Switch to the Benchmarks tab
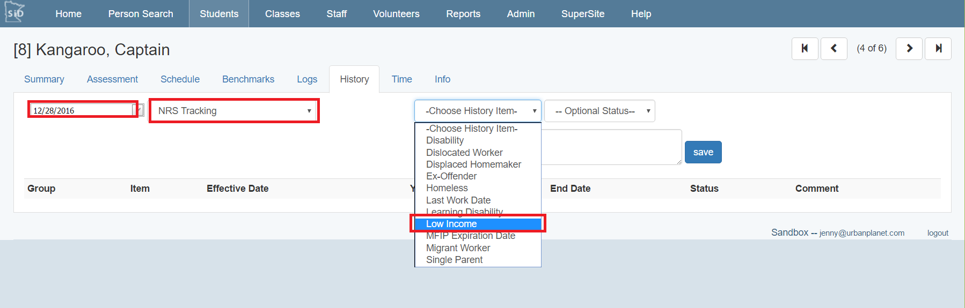The width and height of the screenshot is (965, 308). click(x=248, y=79)
